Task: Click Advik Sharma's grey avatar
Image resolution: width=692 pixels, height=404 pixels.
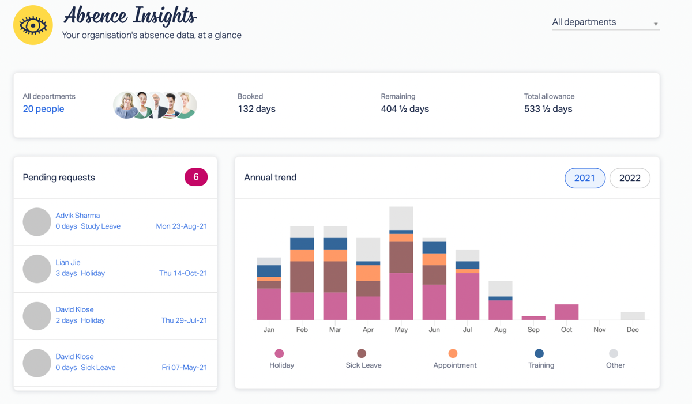Action: [x=37, y=222]
